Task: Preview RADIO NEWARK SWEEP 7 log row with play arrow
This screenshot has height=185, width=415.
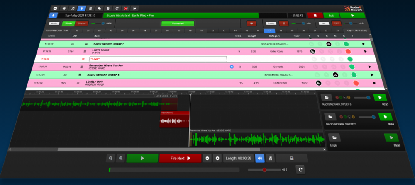Action: (x=364, y=44)
